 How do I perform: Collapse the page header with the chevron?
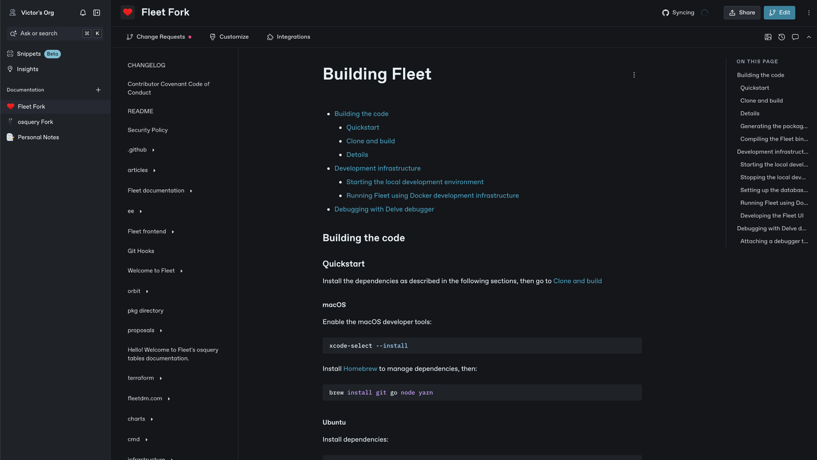click(808, 37)
